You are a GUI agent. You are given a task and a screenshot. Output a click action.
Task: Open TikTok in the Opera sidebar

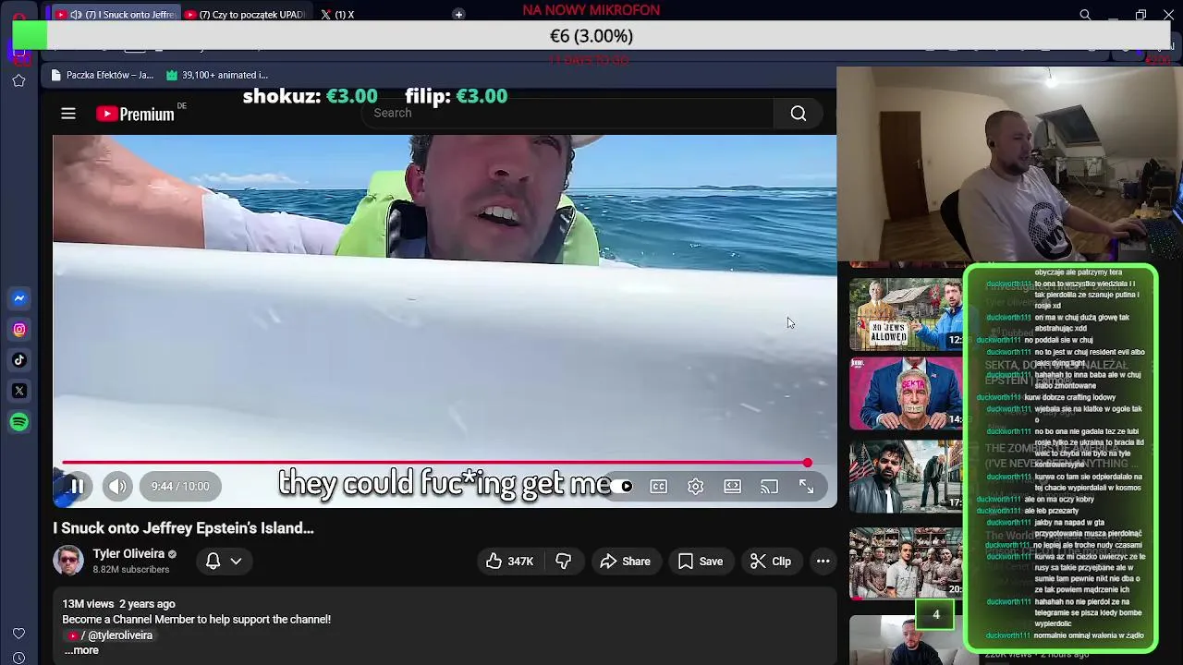19,360
